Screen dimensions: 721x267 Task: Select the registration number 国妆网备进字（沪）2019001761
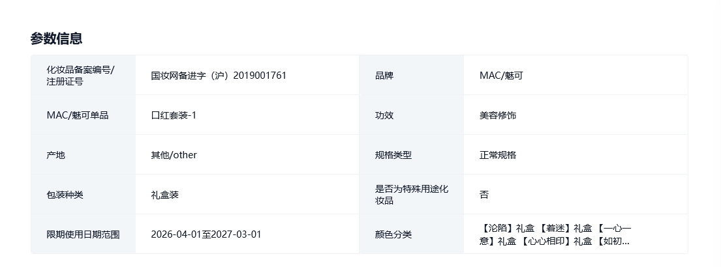coord(219,76)
